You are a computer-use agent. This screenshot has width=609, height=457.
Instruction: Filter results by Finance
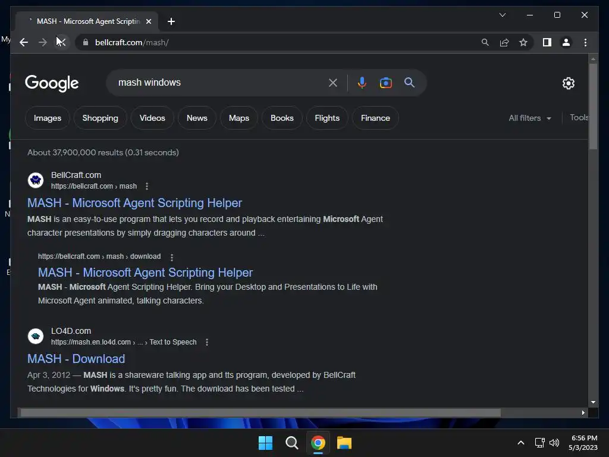(375, 118)
